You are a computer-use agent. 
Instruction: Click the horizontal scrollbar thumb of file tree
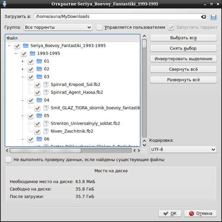tap(45, 151)
